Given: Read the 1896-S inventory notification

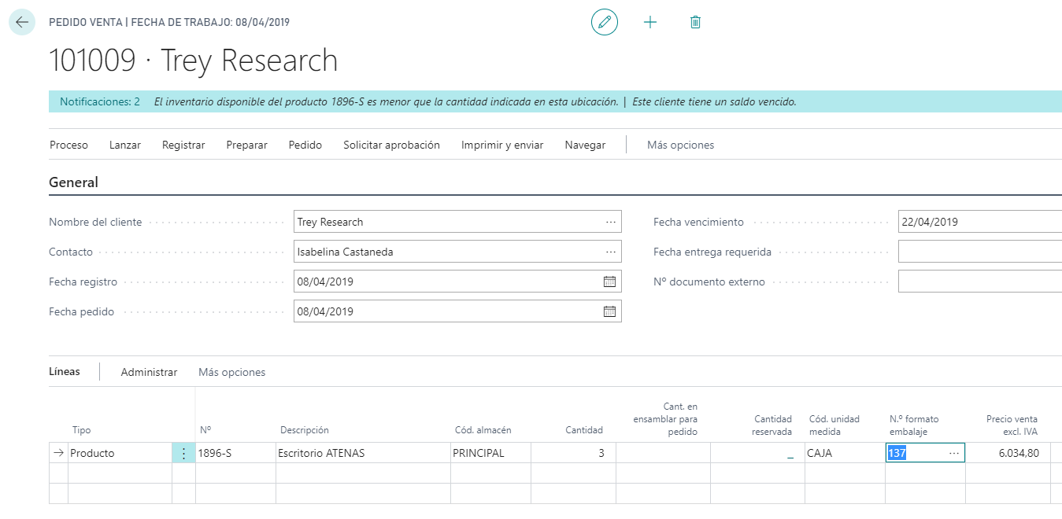Looking at the screenshot, I should pos(386,101).
